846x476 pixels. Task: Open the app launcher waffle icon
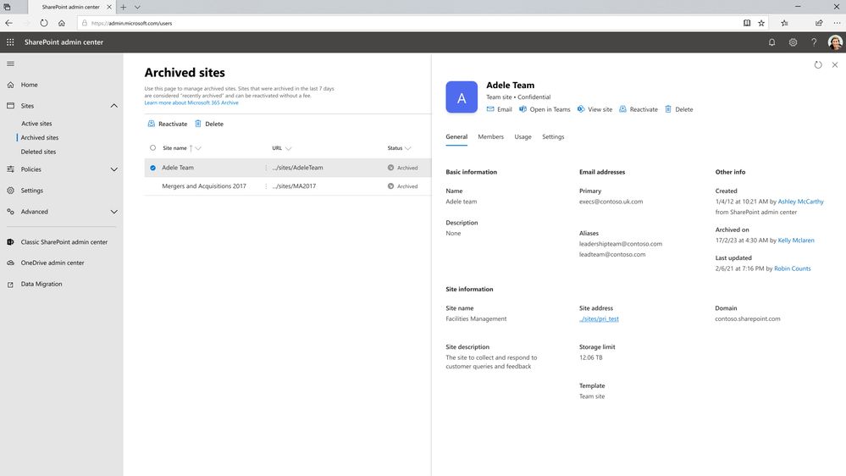[x=10, y=42]
